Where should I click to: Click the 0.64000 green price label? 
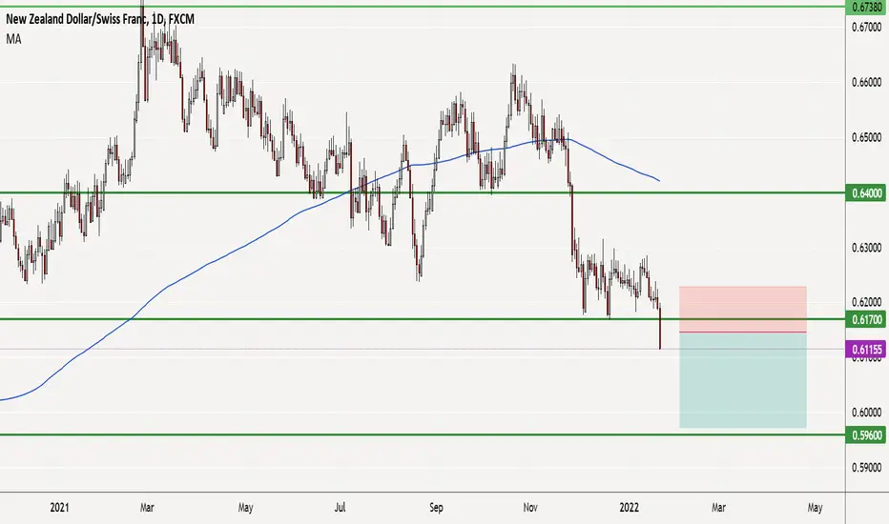click(x=867, y=193)
